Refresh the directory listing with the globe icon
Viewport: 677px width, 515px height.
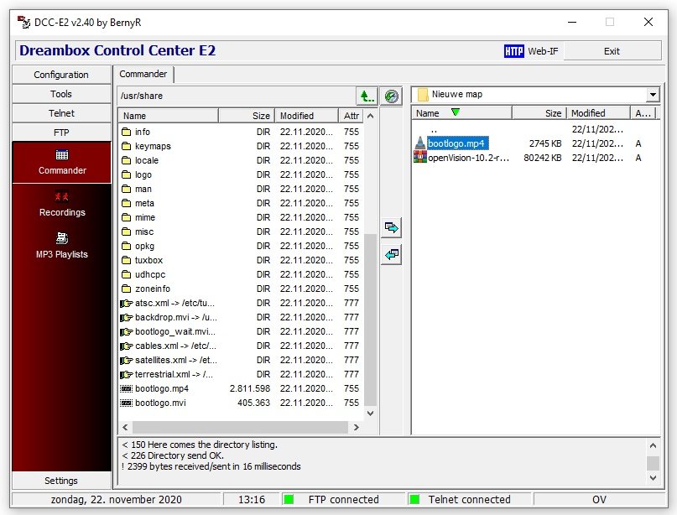391,96
